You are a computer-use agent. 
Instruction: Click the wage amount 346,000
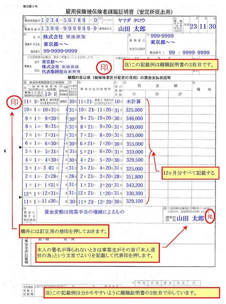pos(134,119)
